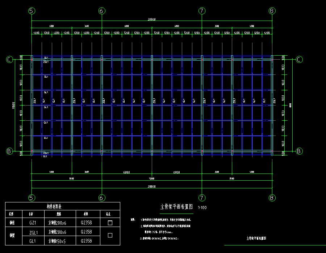Select the 28800 overall dimension above the plan
Viewport: 326px width, 253px height.
click(151, 19)
